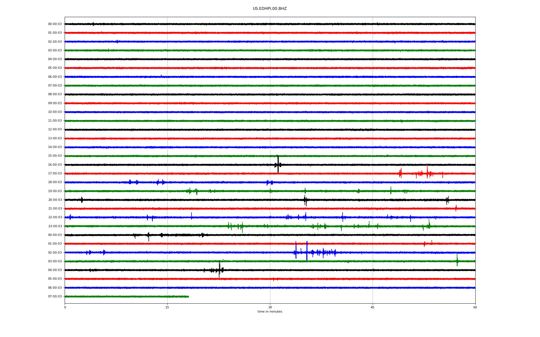Select the 11:00:03 trace time label
The width and height of the screenshot is (540, 337).
[x=55, y=121]
